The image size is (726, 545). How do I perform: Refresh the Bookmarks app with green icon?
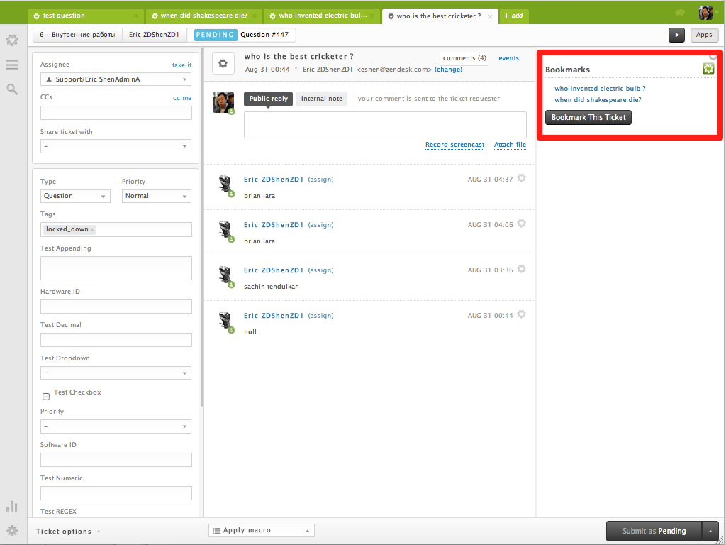click(707, 69)
